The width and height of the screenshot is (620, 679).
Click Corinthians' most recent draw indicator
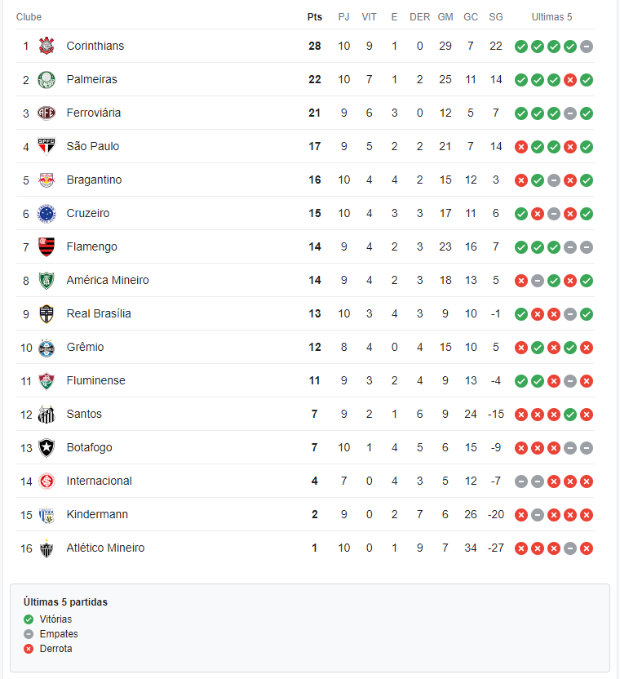(587, 47)
